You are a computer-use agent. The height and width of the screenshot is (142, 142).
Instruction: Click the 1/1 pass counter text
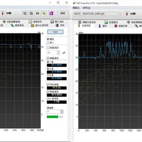61,117
